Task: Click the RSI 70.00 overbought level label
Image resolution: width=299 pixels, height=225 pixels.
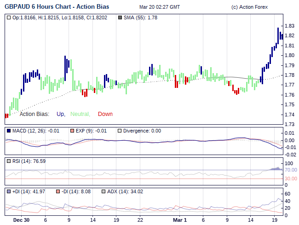Action: pos(290,170)
